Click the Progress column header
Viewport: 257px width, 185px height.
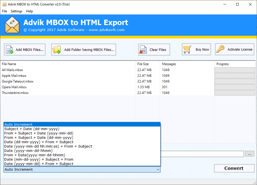[235, 64]
